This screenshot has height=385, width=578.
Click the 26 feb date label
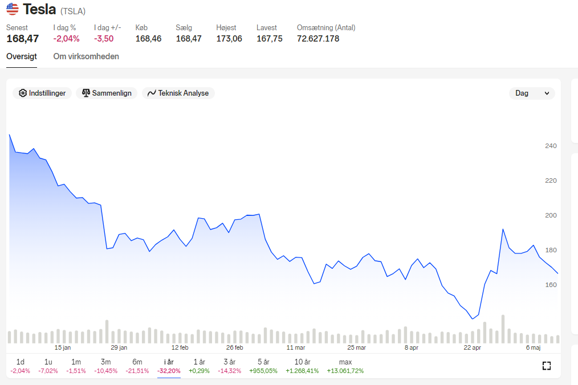coord(235,347)
